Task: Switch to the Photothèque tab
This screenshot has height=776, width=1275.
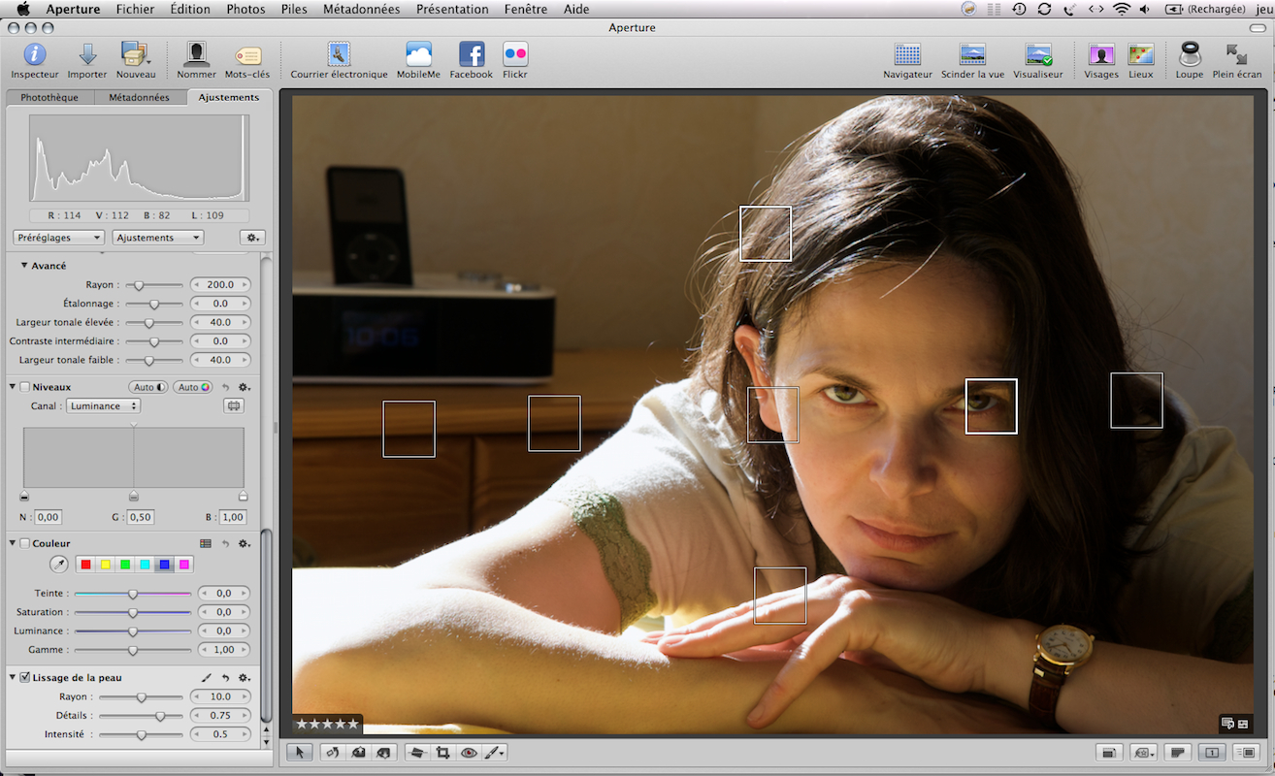Action: coord(49,97)
